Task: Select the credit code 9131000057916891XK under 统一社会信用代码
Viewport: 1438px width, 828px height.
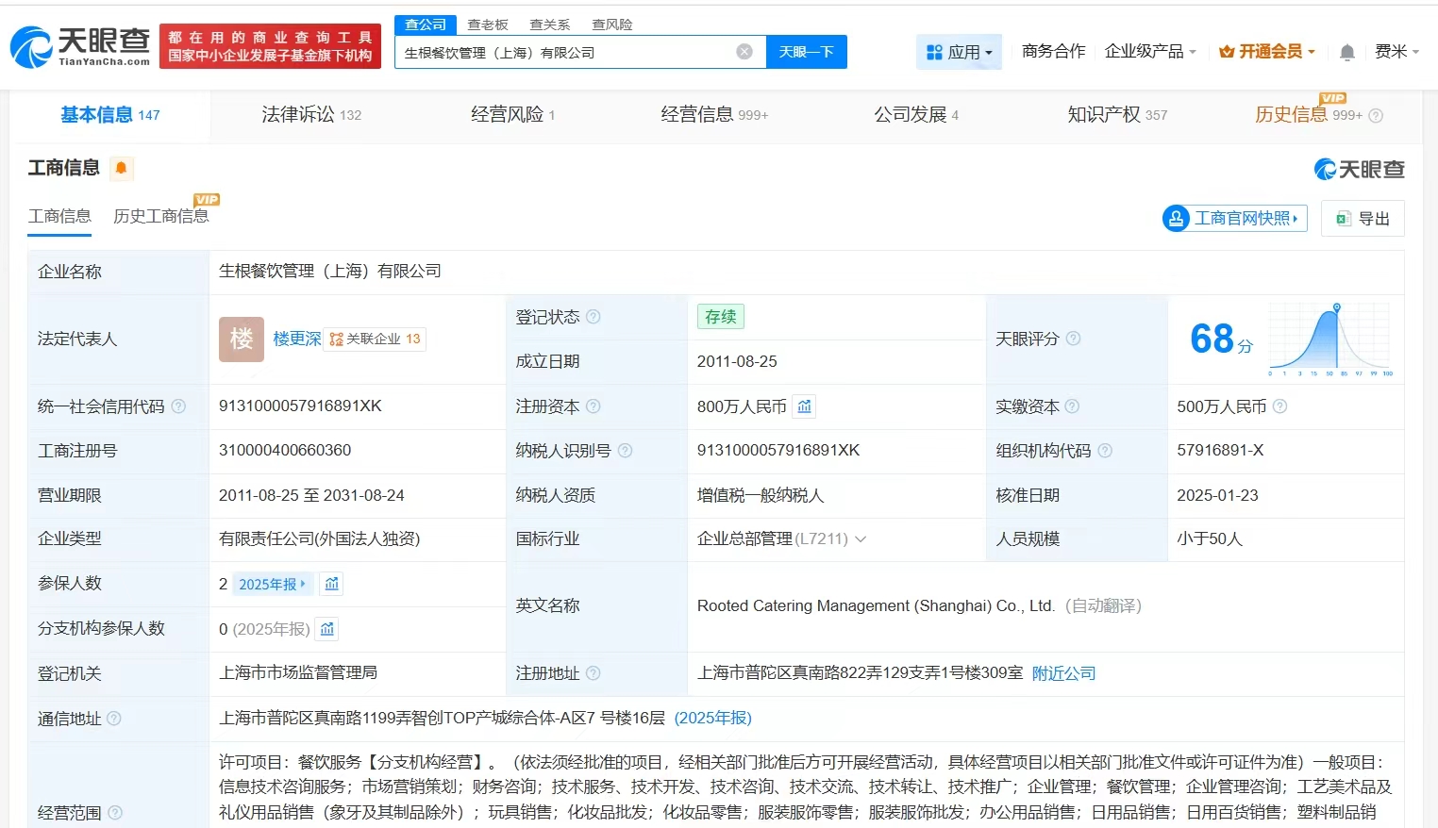Action: [300, 406]
